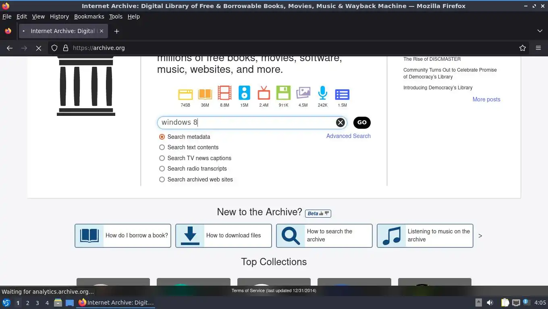Open Firefox View pinned icon
This screenshot has width=548, height=309.
(8, 31)
